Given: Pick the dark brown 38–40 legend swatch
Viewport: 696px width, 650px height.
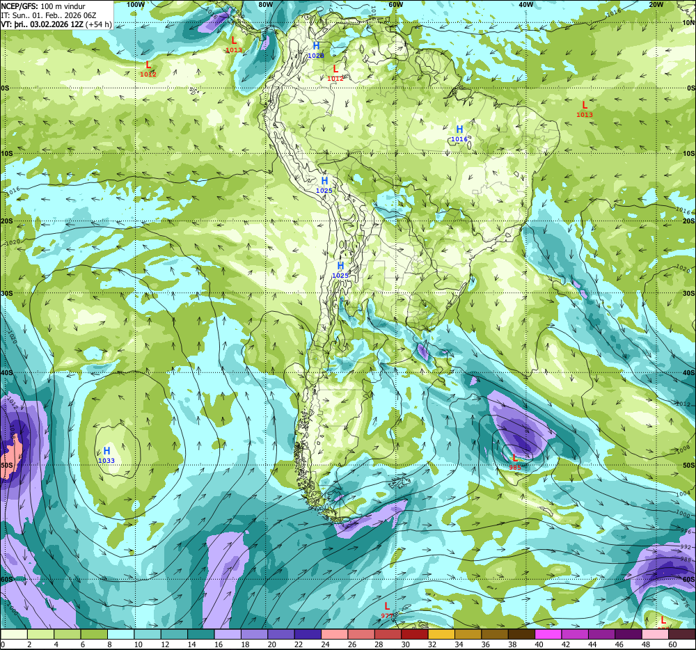Looking at the screenshot, I should (521, 635).
